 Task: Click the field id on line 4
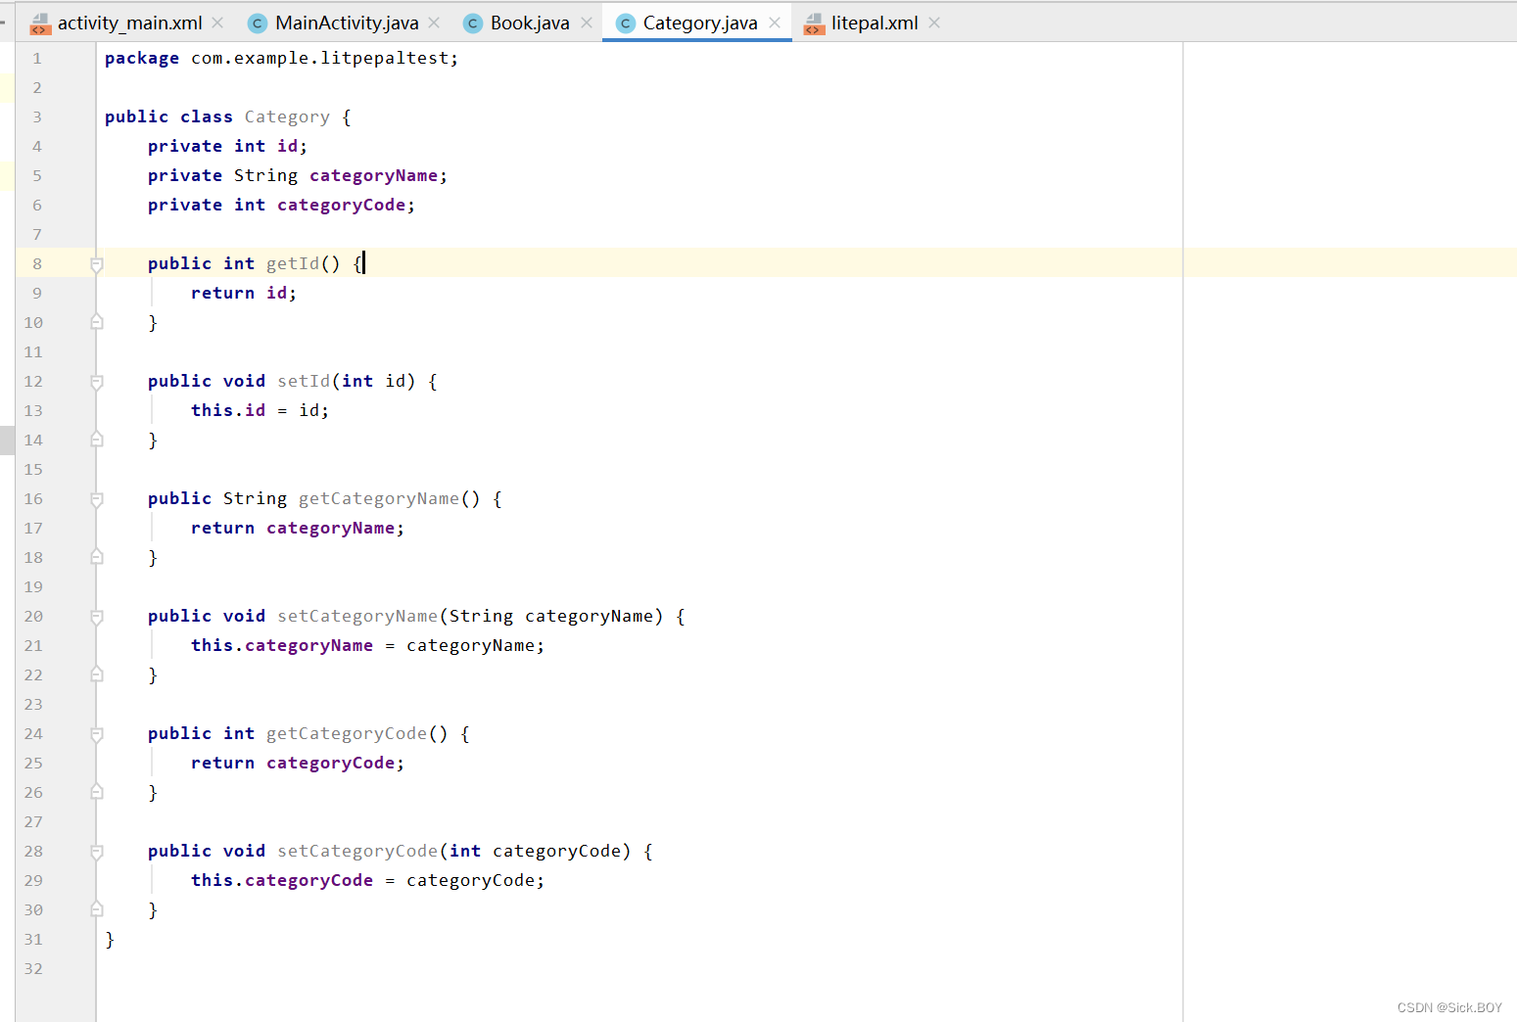tap(287, 146)
